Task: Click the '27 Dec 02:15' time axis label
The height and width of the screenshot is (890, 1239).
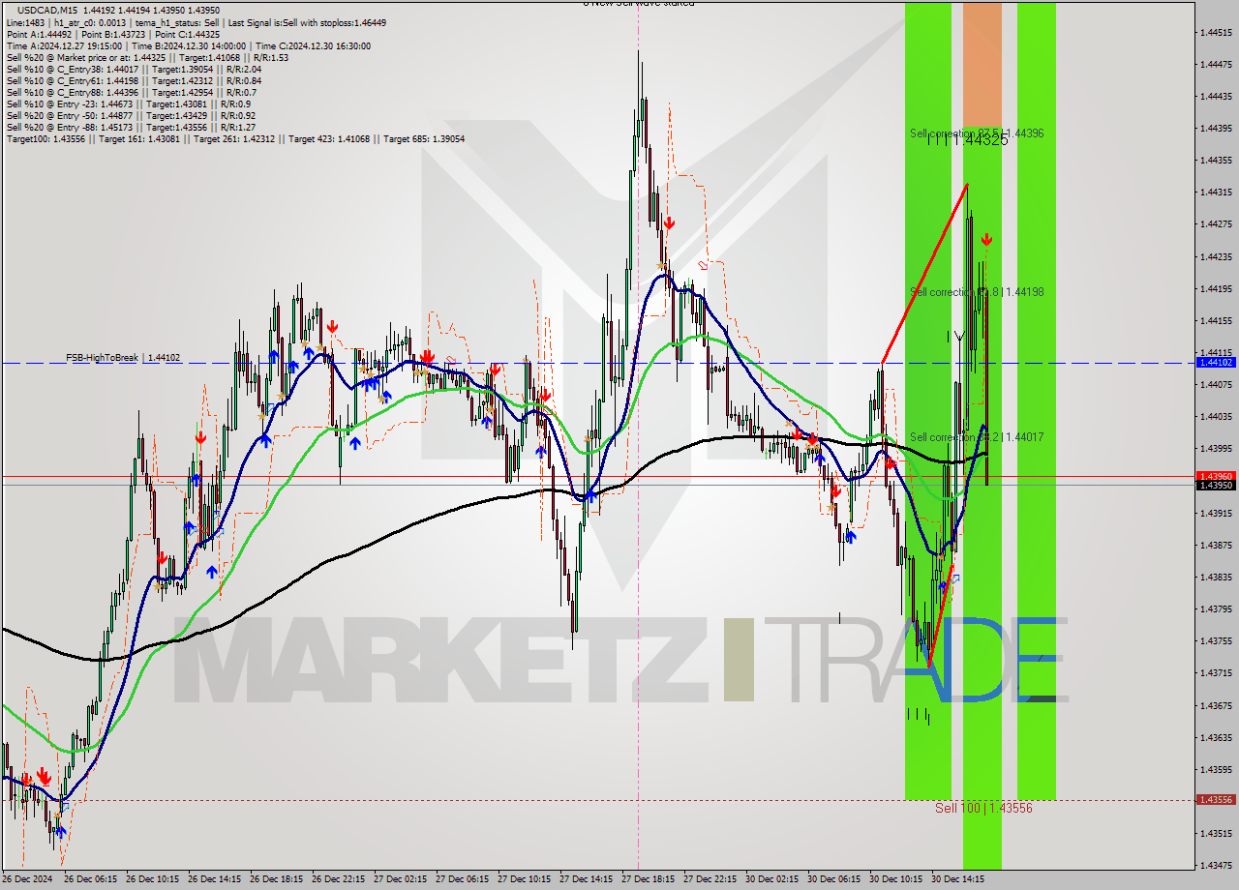Action: pos(400,879)
